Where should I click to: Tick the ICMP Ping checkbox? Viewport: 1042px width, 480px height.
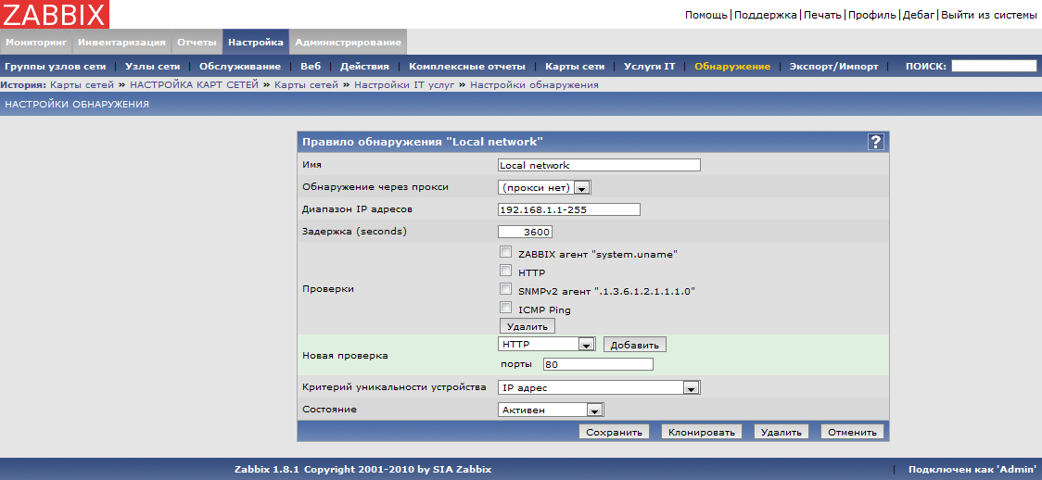click(506, 308)
